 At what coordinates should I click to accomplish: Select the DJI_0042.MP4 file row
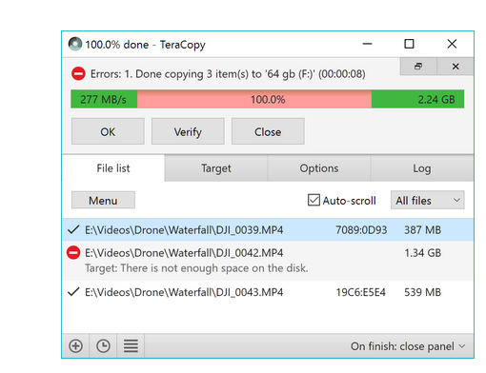tap(268, 261)
